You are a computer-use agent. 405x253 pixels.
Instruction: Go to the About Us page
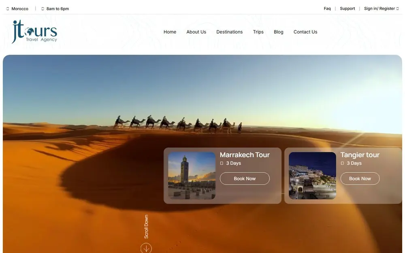[196, 32]
